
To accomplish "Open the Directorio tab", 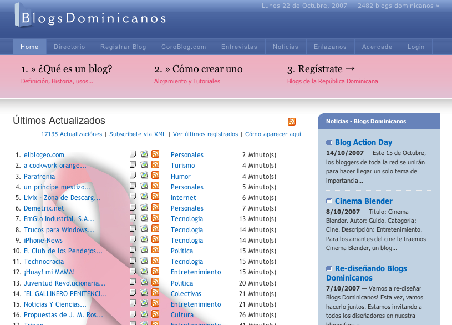I will pos(69,47).
